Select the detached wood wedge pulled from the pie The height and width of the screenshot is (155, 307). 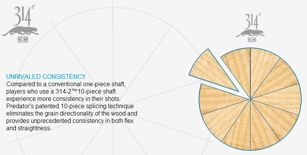[213, 72]
